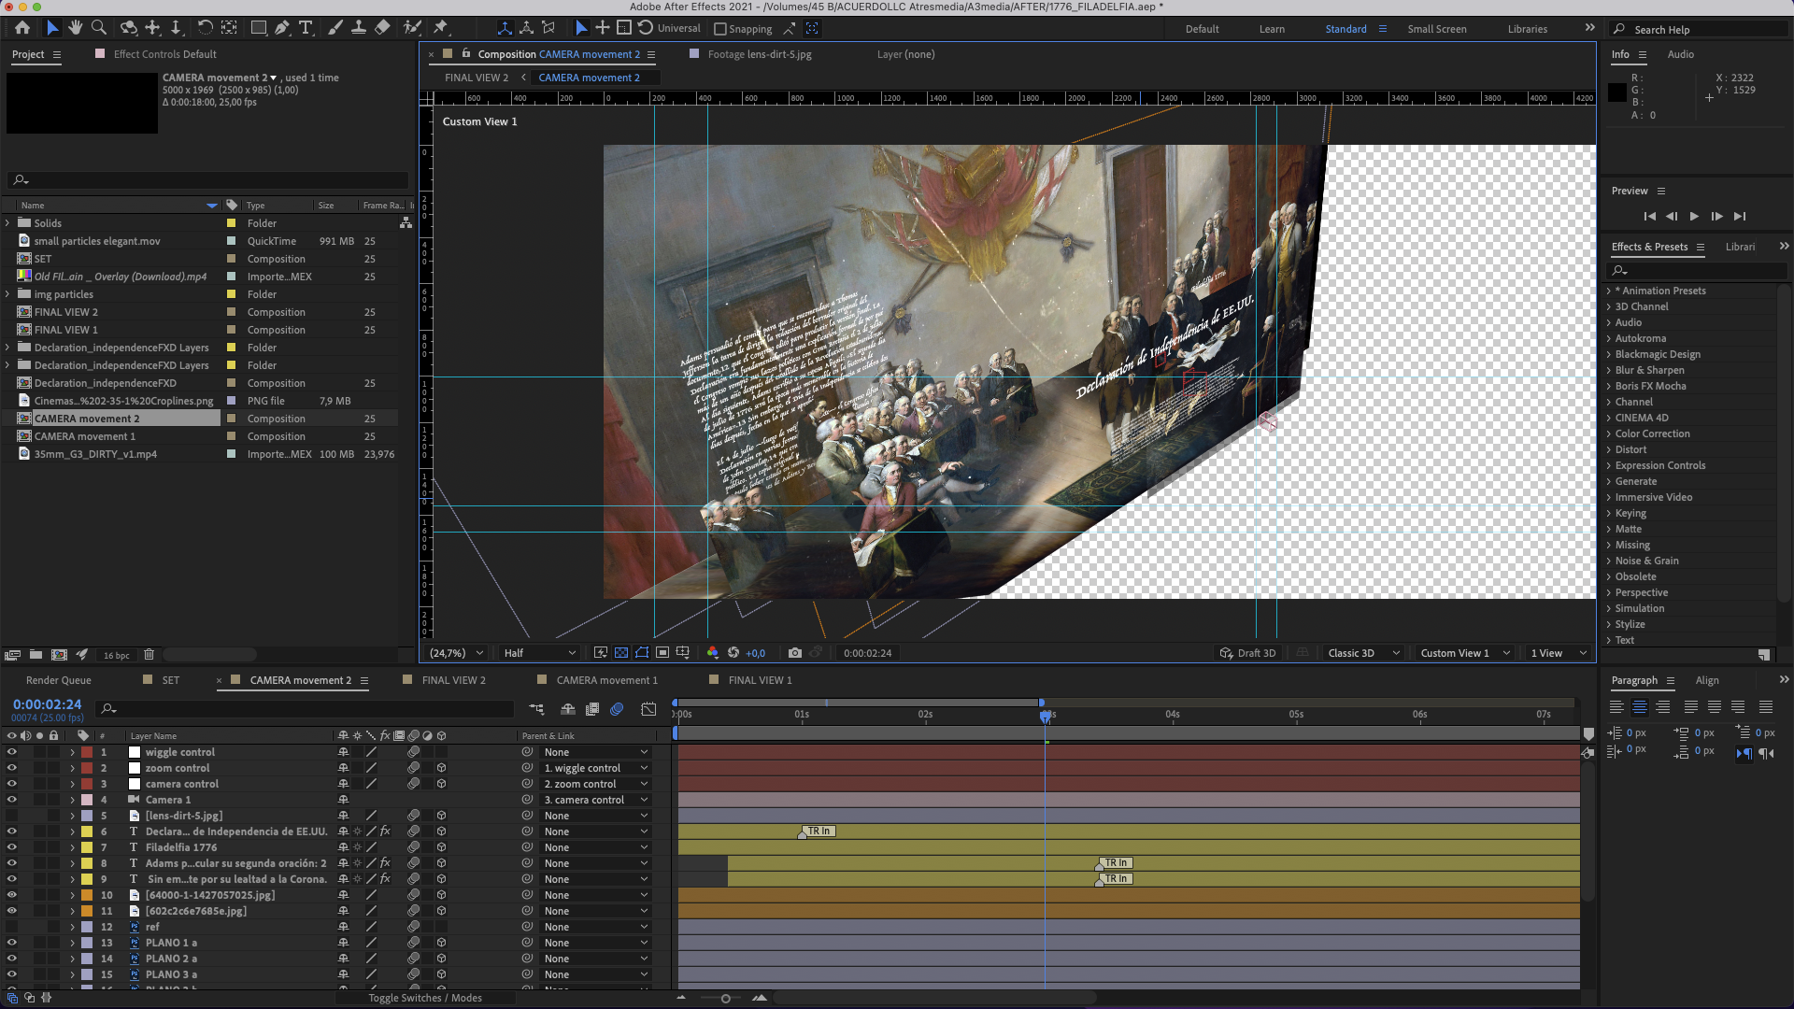The height and width of the screenshot is (1009, 1794).
Task: Select the Eraser tool
Action: click(x=382, y=28)
